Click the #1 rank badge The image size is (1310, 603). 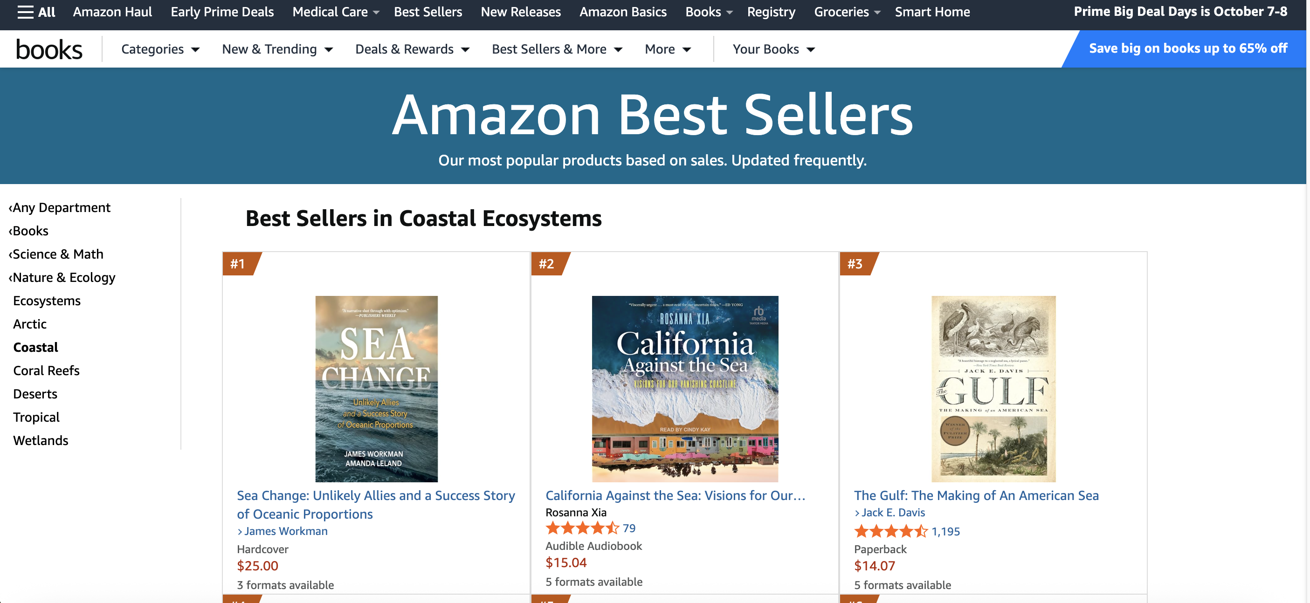coord(238,264)
